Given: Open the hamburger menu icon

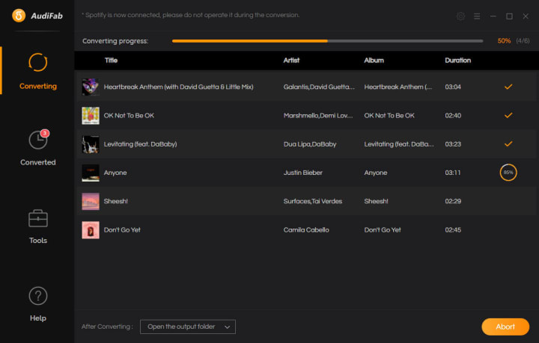Looking at the screenshot, I should 477,16.
